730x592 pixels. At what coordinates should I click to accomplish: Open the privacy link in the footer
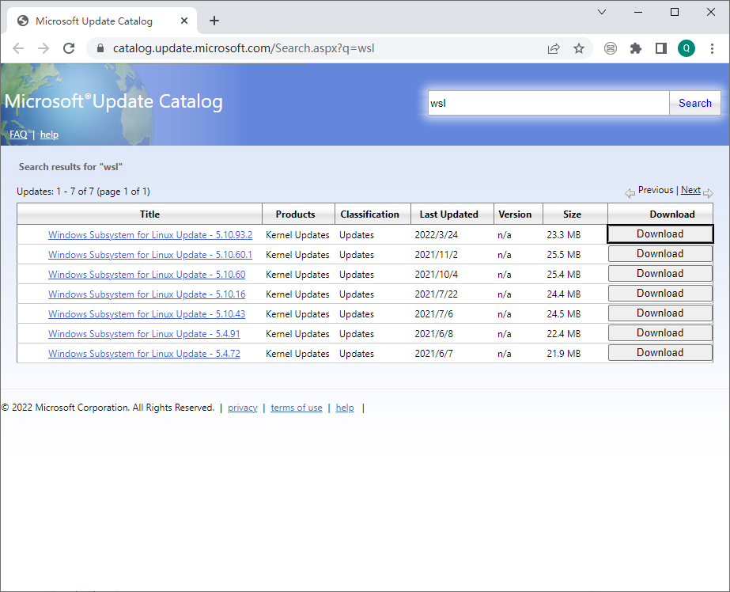point(243,408)
